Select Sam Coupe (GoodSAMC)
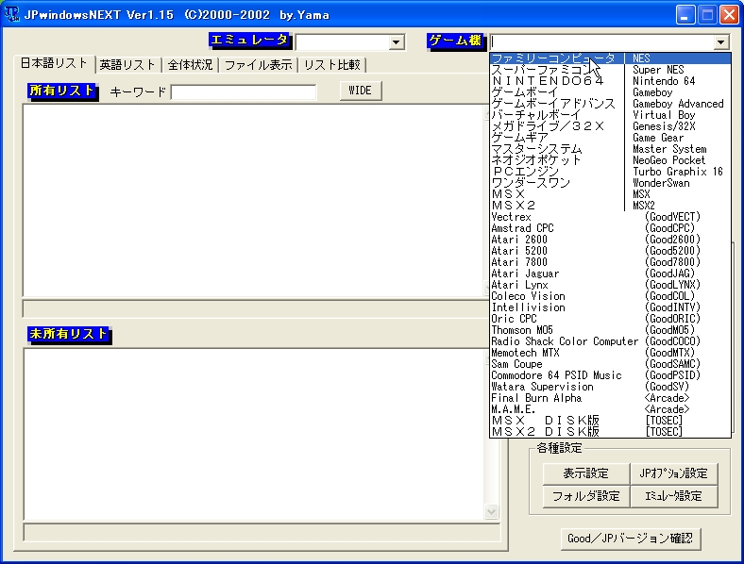Viewport: 744px width, 564px height. point(610,364)
